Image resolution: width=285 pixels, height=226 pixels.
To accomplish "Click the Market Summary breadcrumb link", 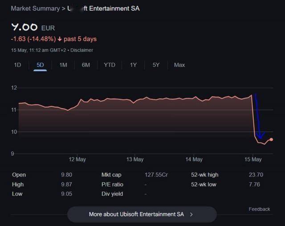I will pos(35,8).
